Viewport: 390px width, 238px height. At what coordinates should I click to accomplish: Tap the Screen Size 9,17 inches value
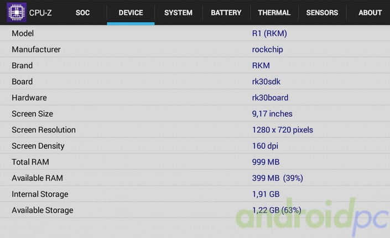[272, 114]
